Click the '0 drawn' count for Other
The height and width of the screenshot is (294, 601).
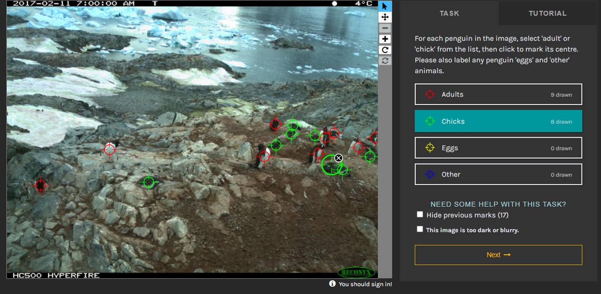(x=561, y=175)
